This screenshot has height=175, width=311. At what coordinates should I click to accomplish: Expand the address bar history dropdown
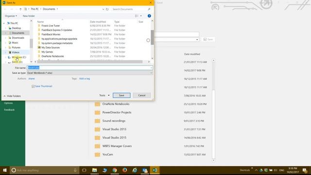103,9
